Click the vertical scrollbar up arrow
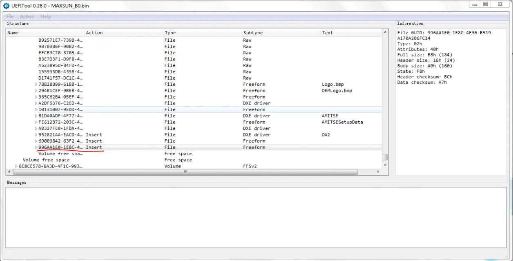This screenshot has width=513, height=261. [385, 32]
